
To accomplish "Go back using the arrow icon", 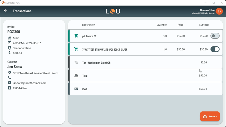I will 5,11.
